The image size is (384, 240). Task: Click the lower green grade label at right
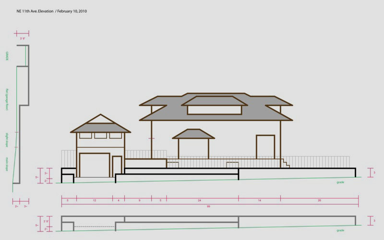pos(341,230)
